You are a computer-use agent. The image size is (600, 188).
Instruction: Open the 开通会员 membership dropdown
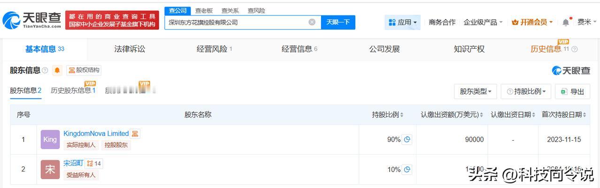click(532, 22)
